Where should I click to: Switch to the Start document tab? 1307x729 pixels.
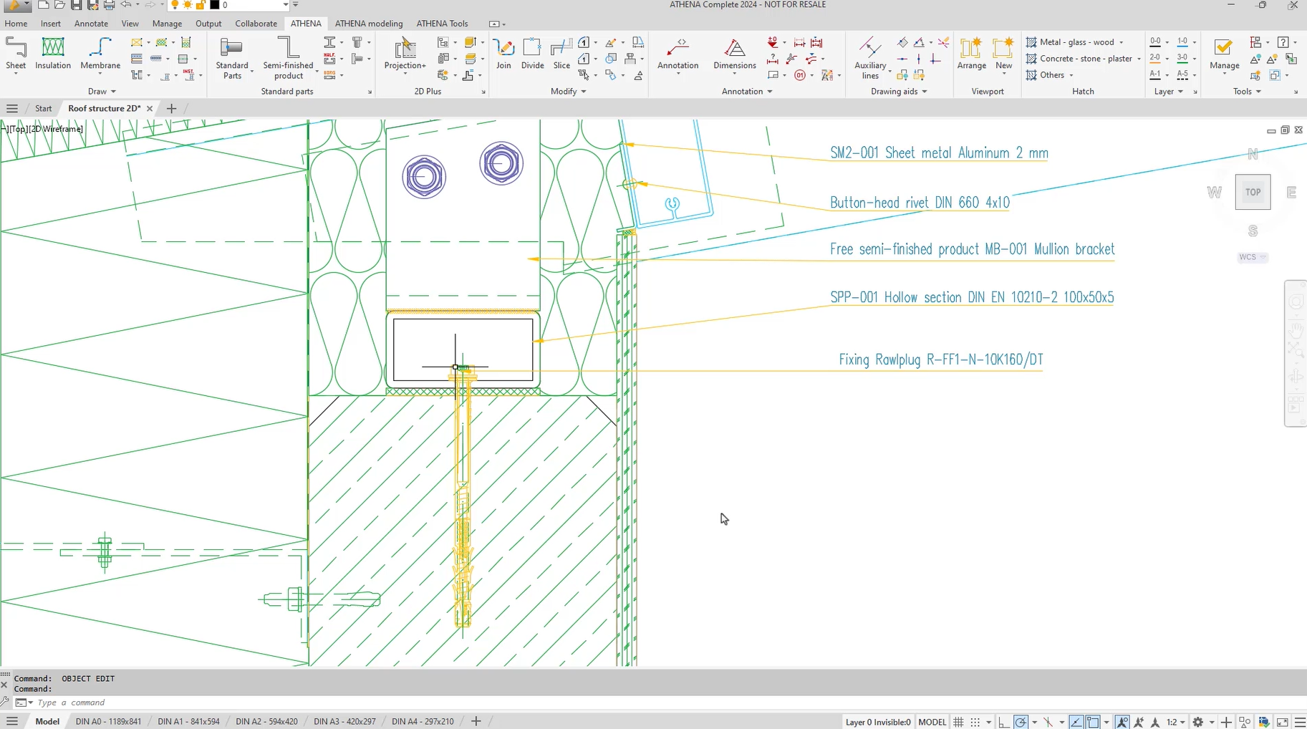click(x=44, y=109)
